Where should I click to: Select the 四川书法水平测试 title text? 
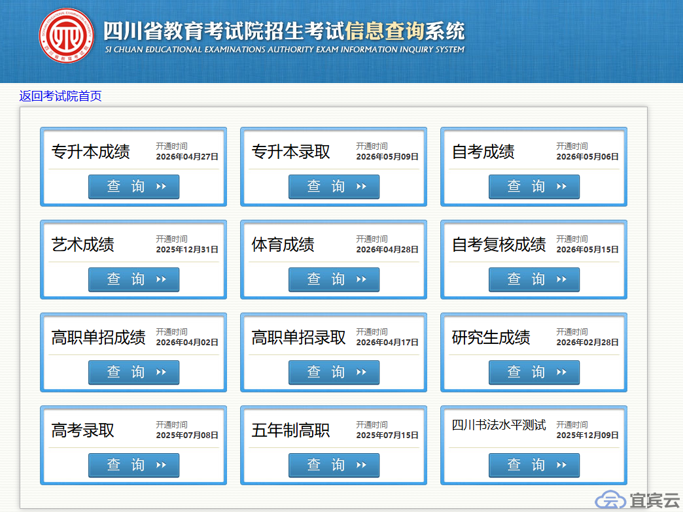(499, 424)
